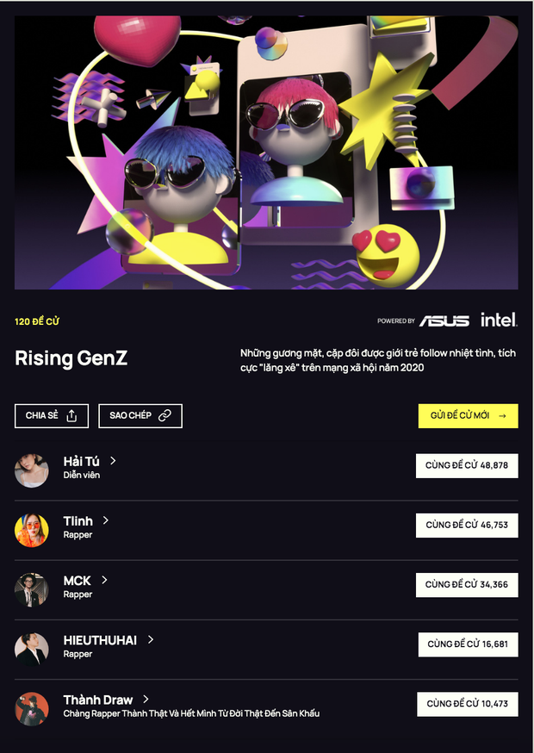Image resolution: width=534 pixels, height=753 pixels.
Task: Click the chain link icon on SAO CHÉP
Action: click(166, 415)
